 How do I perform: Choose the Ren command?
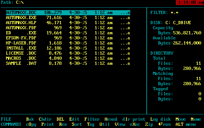(63, 124)
